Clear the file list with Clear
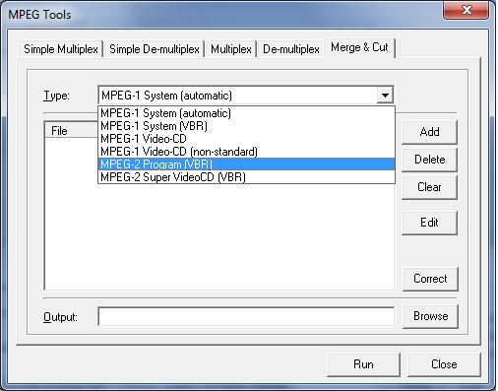498x391 pixels. 429,187
